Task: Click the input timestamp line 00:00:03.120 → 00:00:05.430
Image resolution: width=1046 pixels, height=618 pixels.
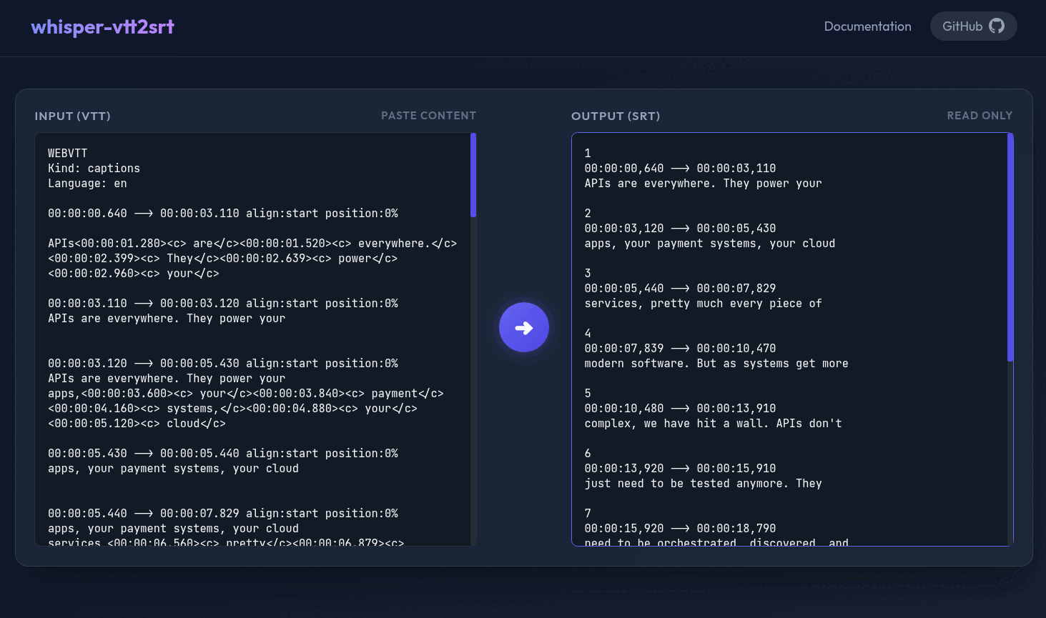Action: pyautogui.click(x=223, y=364)
